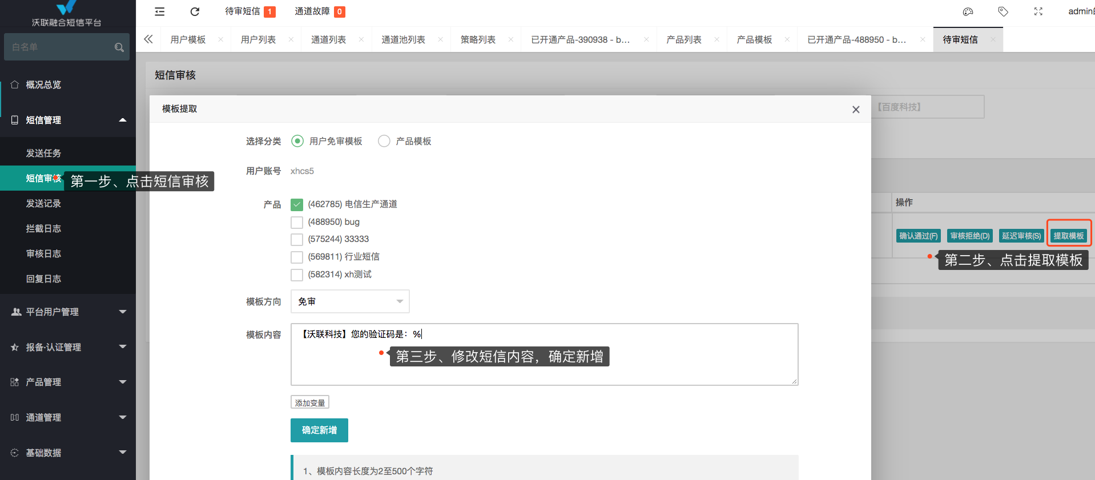1095x480 pixels.
Task: Uncheck (462785) 电信生产通道 product
Action: click(x=297, y=204)
